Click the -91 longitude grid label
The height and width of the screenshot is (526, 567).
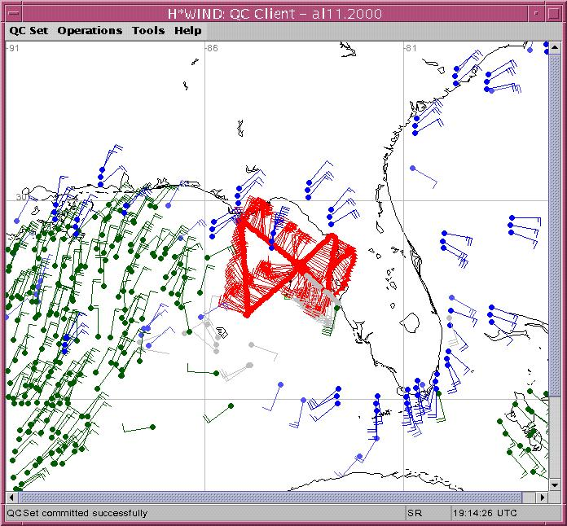coord(13,49)
